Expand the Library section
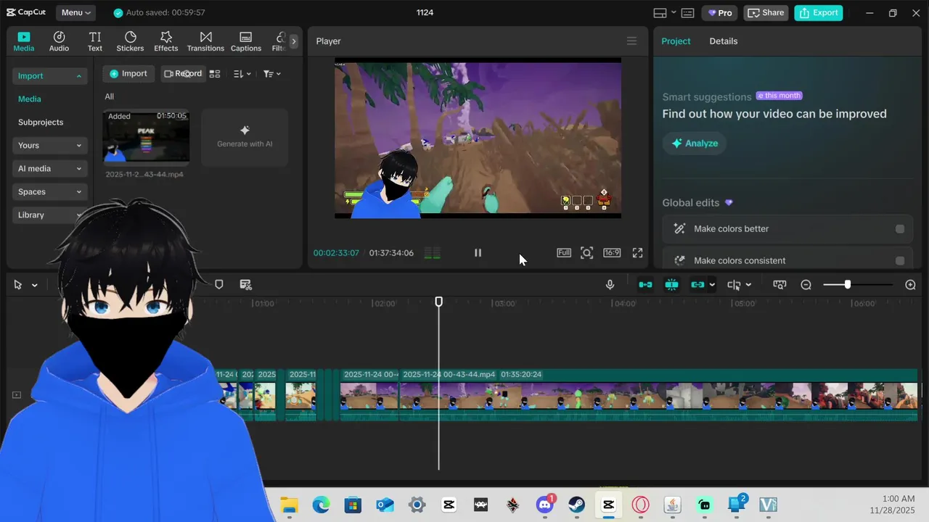The image size is (929, 522). click(49, 215)
